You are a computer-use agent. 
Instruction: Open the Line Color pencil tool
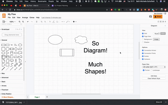pyautogui.click(x=53, y=22)
